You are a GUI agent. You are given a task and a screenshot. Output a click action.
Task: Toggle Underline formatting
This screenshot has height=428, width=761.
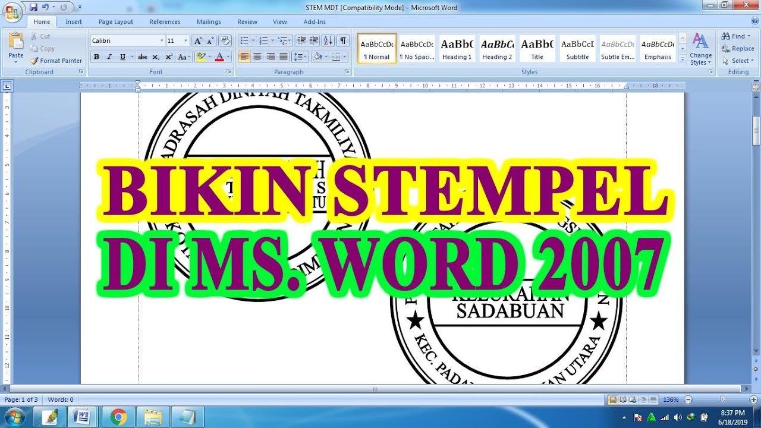click(122, 57)
